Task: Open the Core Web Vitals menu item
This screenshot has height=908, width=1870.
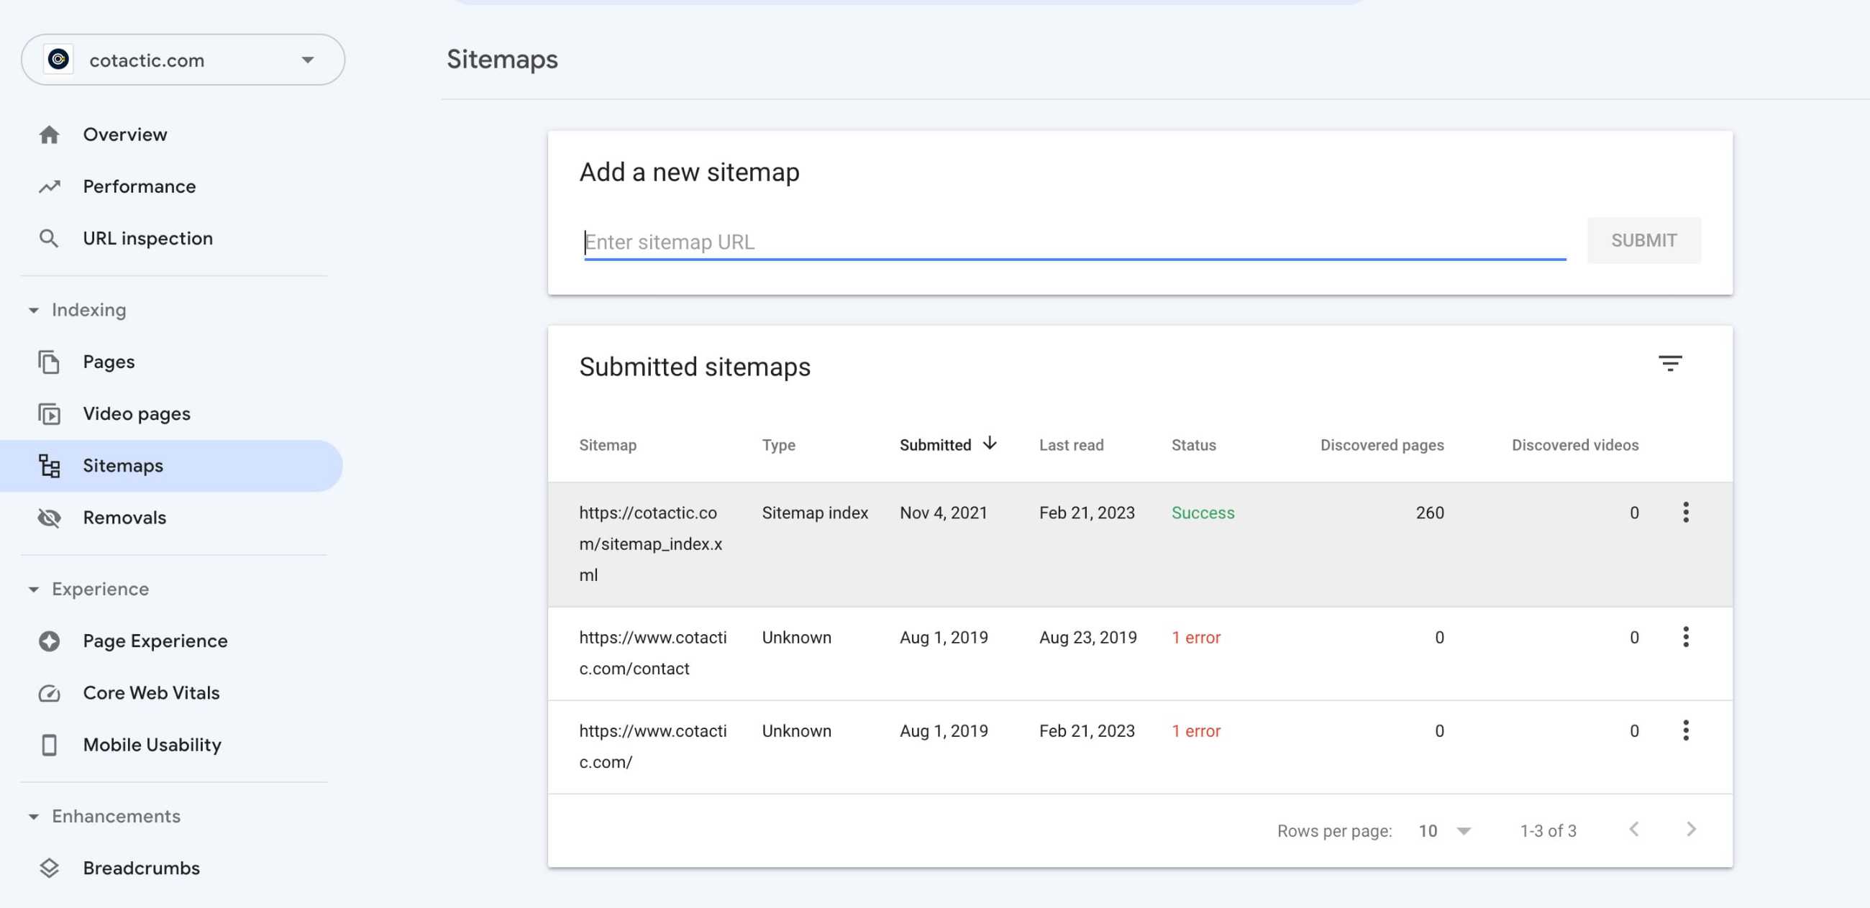Action: point(171,693)
